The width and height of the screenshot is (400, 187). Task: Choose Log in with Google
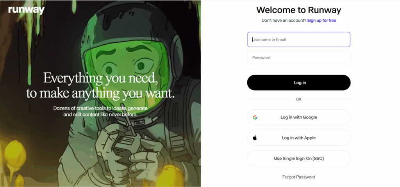point(299,117)
